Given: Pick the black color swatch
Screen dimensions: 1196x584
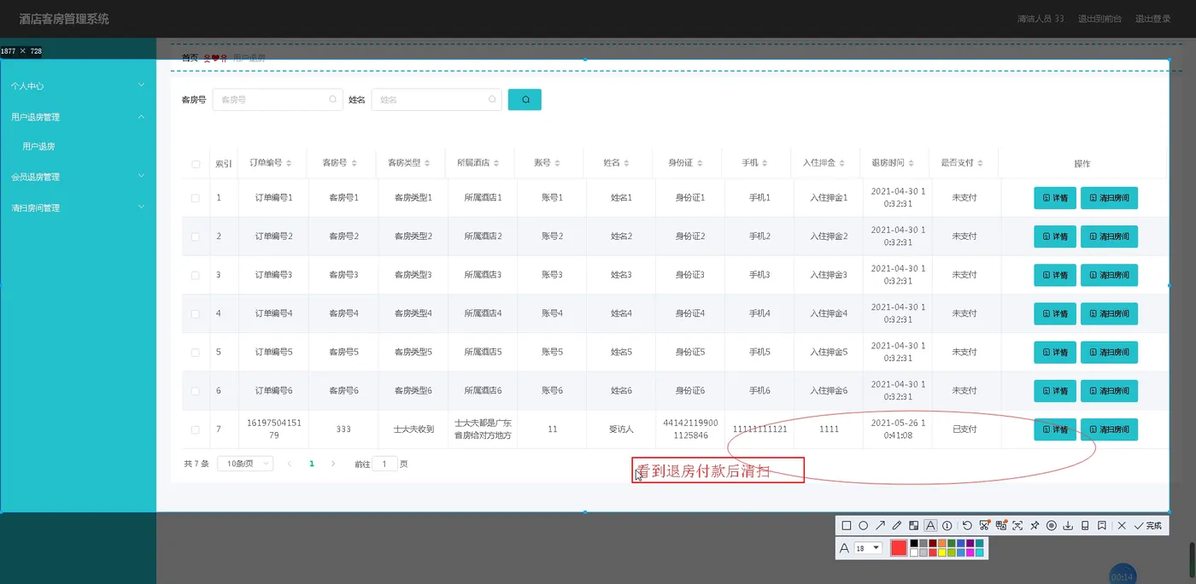Looking at the screenshot, I should [914, 543].
